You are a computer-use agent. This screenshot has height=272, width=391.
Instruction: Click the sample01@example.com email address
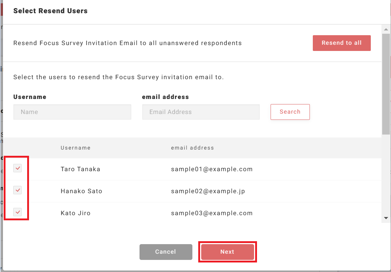pyautogui.click(x=211, y=169)
